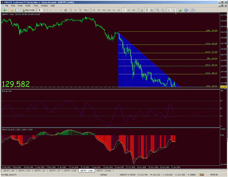Image resolution: width=228 pixels, height=177 pixels.
Task: Switch to the GBPJPY Weekly chart tab
Action: click(104, 170)
